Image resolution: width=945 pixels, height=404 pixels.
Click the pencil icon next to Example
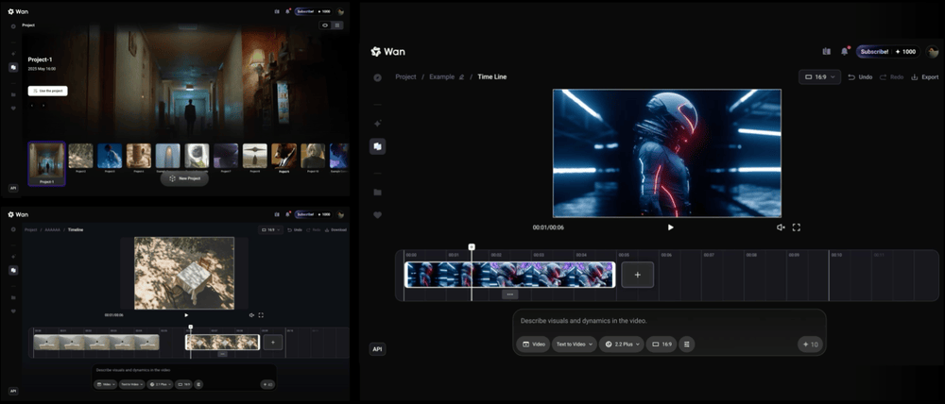pyautogui.click(x=462, y=76)
